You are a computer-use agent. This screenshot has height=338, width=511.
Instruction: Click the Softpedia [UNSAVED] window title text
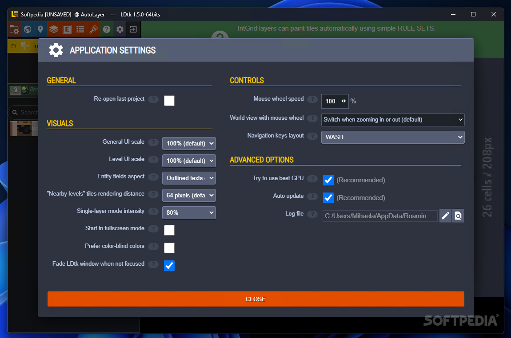click(46, 15)
